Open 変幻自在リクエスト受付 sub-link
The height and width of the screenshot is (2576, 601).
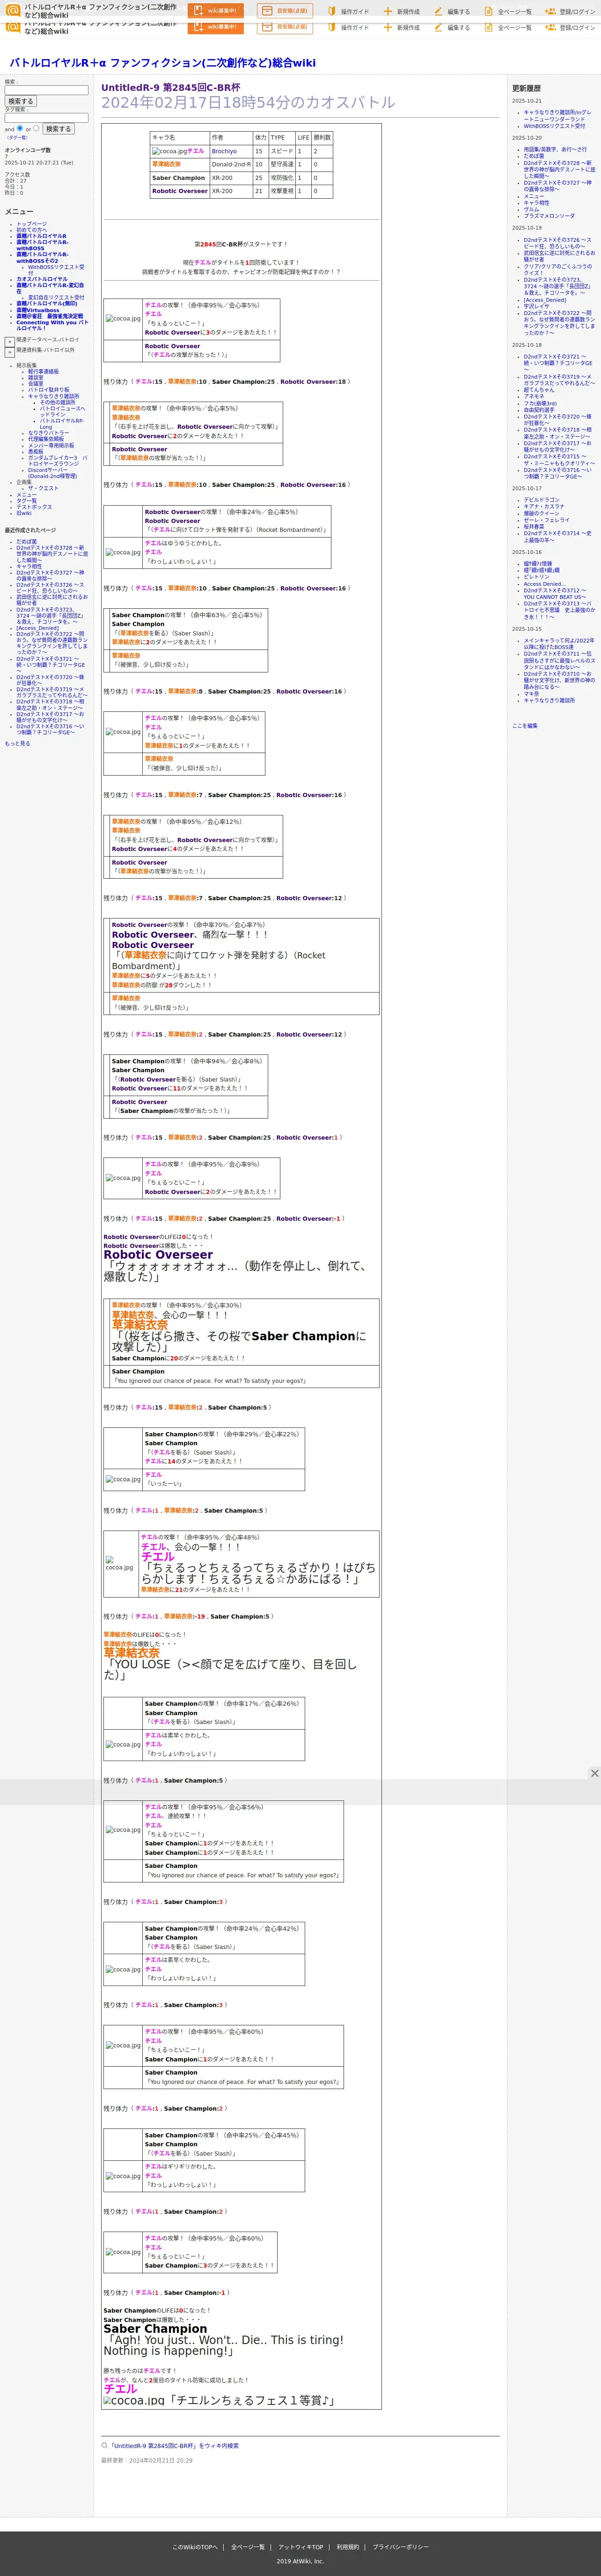coord(56,297)
